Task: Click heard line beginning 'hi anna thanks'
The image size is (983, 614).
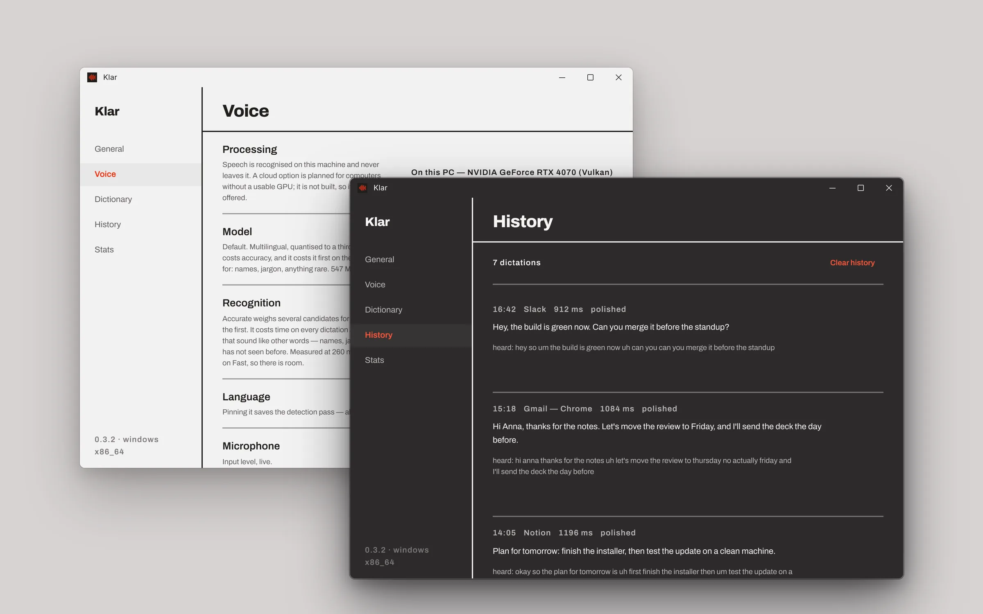Action: pyautogui.click(x=642, y=466)
